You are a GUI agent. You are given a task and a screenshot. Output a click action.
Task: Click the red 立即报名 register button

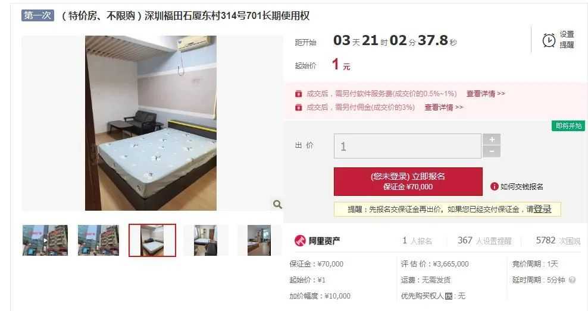tap(408, 181)
